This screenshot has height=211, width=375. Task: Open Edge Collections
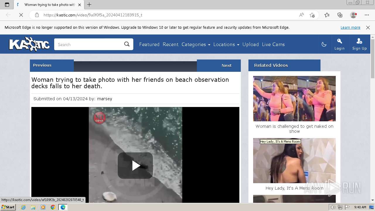340,15
